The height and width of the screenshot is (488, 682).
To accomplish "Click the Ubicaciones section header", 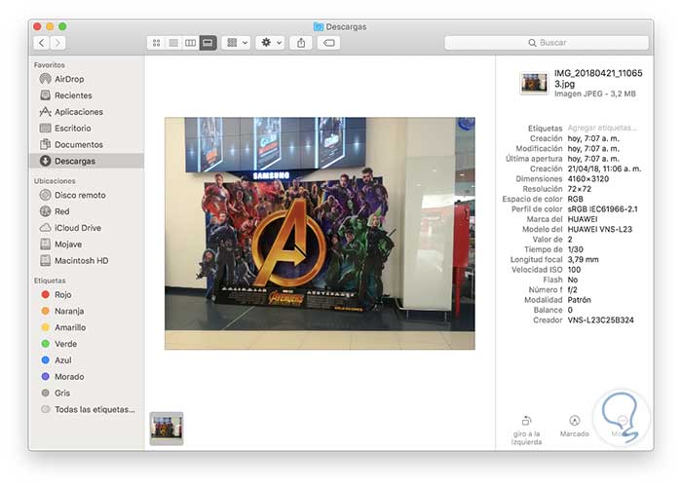I will pyautogui.click(x=55, y=181).
